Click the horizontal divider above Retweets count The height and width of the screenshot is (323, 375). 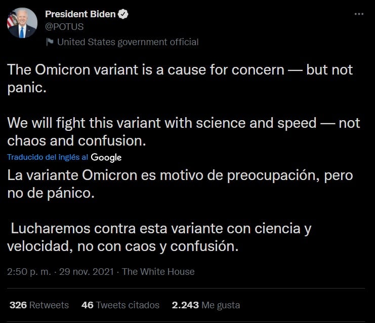(x=187, y=289)
